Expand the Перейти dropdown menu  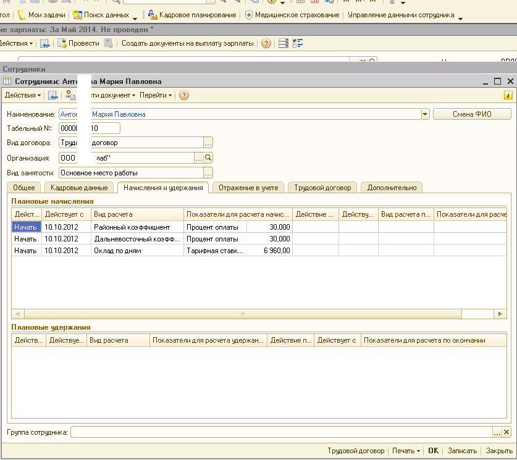click(156, 95)
